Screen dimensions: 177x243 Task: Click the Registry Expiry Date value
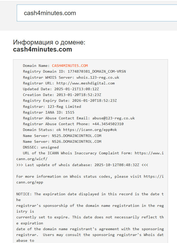[94, 101]
